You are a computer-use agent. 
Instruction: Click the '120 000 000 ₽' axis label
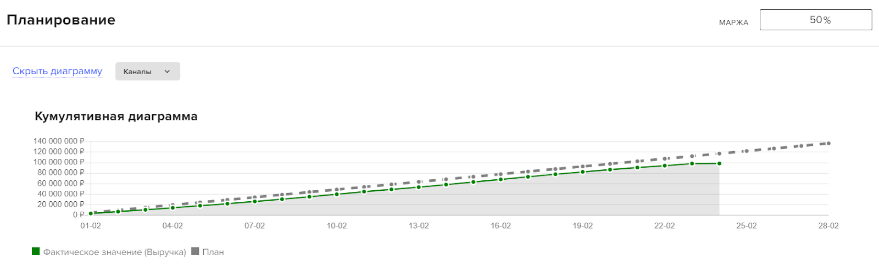point(59,152)
